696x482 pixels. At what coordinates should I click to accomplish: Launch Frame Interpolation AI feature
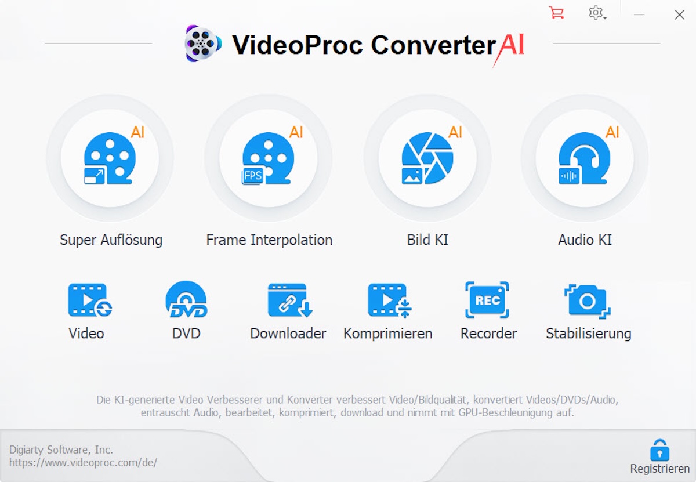coord(269,158)
